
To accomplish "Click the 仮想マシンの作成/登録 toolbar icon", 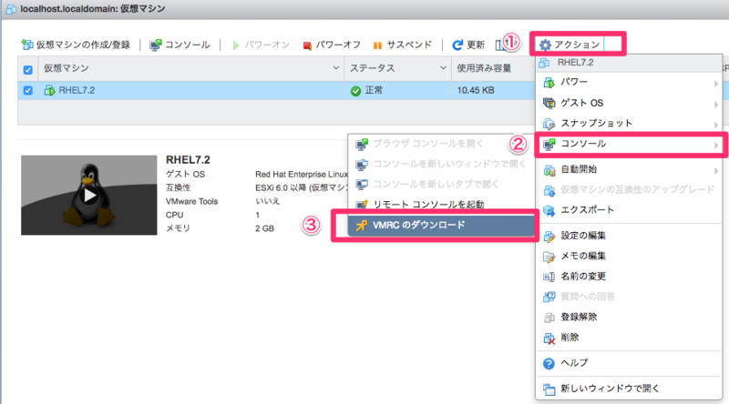I will (x=27, y=45).
